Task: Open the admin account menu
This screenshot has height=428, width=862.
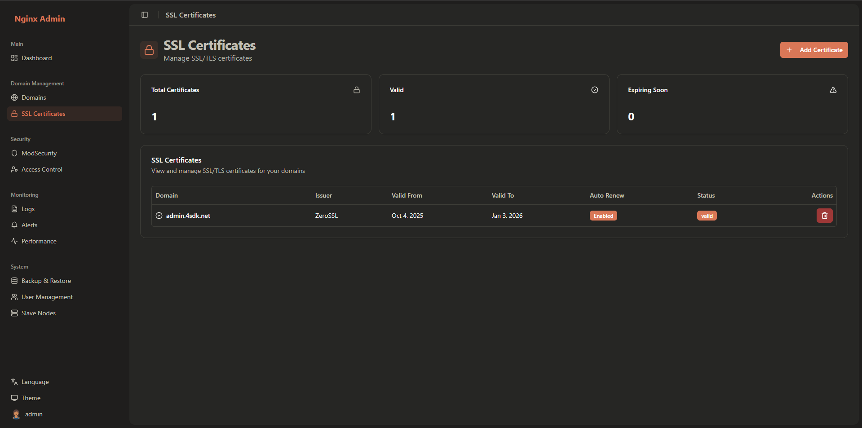Action: (x=34, y=414)
